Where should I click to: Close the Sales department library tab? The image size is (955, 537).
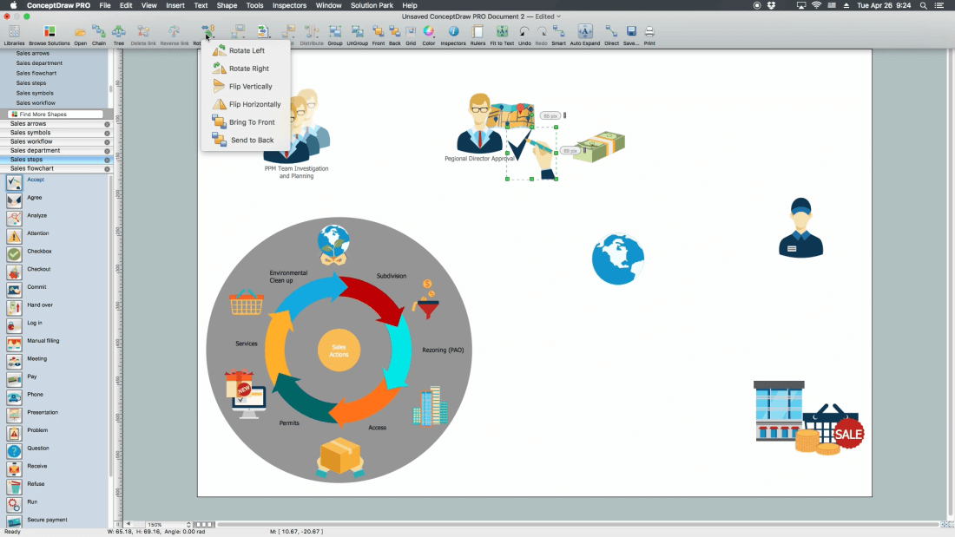pos(107,150)
